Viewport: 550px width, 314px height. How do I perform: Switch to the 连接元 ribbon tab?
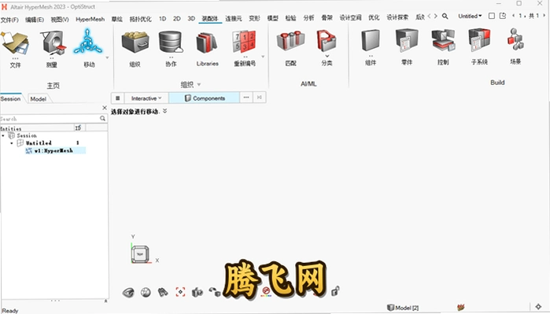click(x=233, y=18)
